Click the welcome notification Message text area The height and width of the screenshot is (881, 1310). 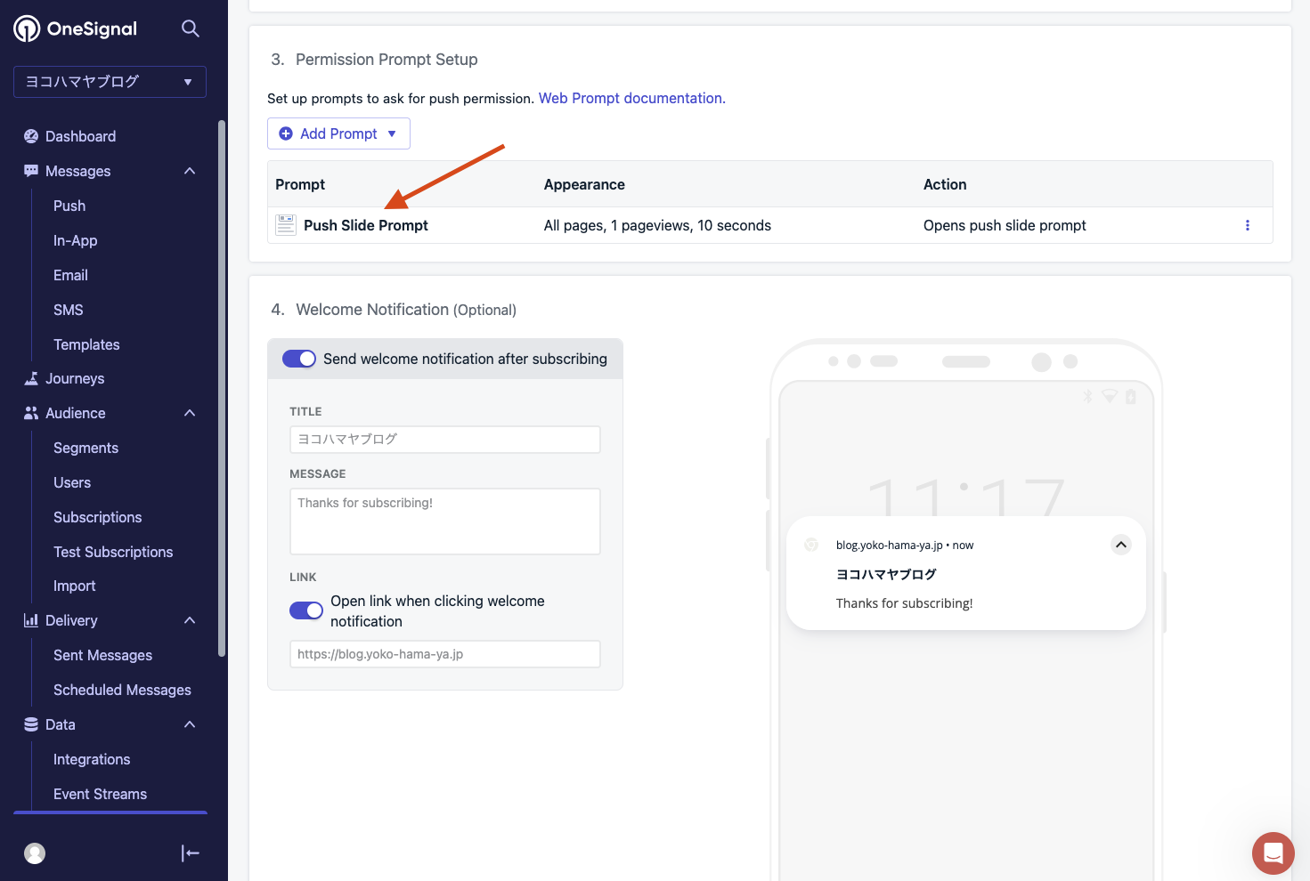click(444, 521)
